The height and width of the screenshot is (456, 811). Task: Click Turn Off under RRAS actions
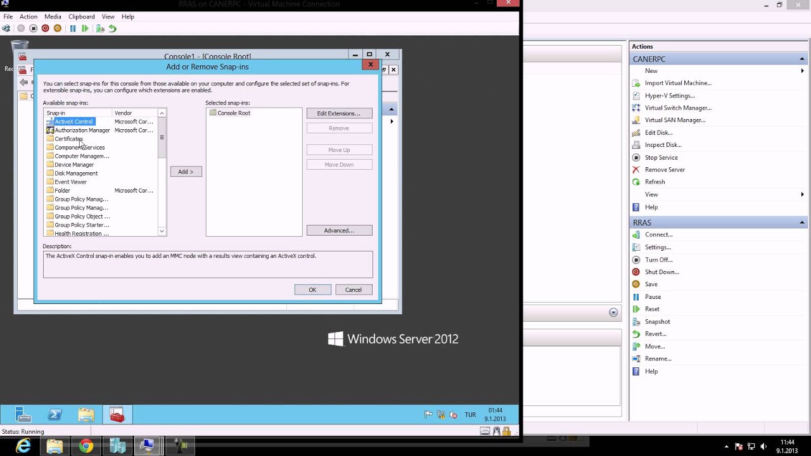658,260
